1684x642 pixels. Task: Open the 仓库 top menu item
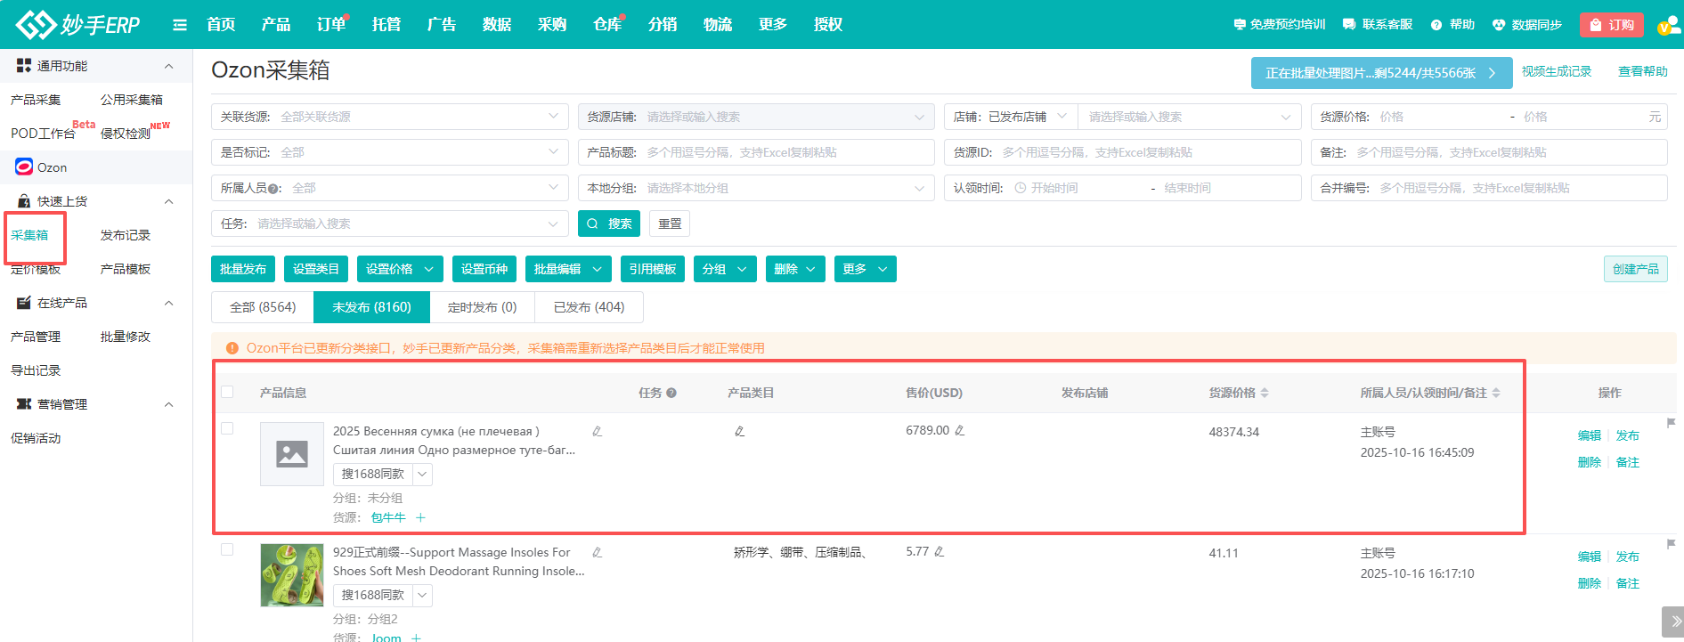pyautogui.click(x=607, y=25)
